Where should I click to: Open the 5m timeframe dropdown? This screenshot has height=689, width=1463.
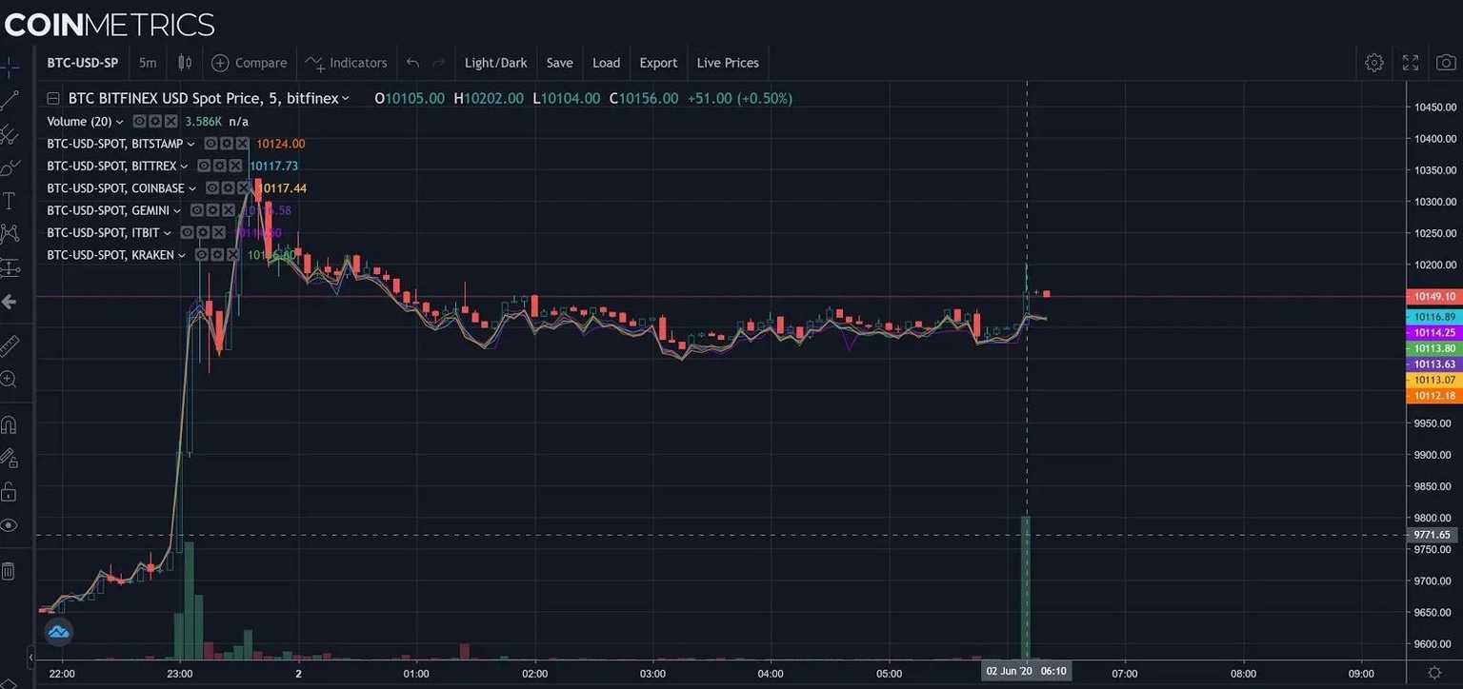148,62
